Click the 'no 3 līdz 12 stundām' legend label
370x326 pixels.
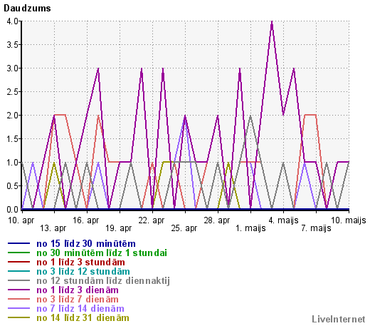pos(83,272)
